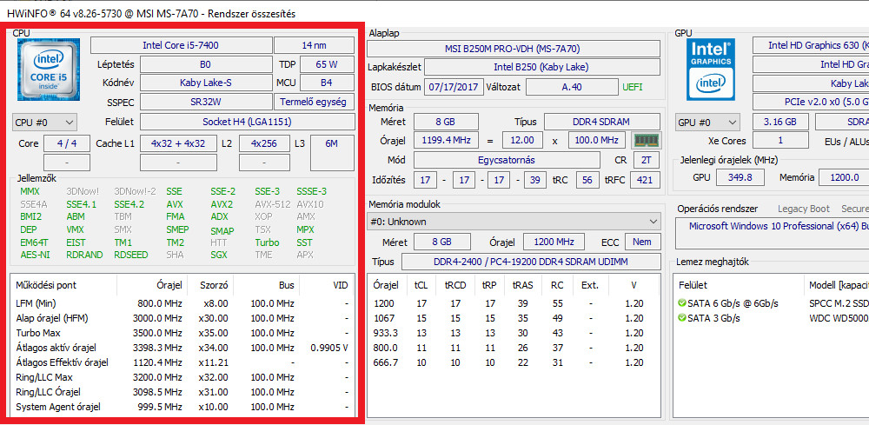Open the GPU #0 selector dropdown
This screenshot has width=869, height=425.
[707, 123]
